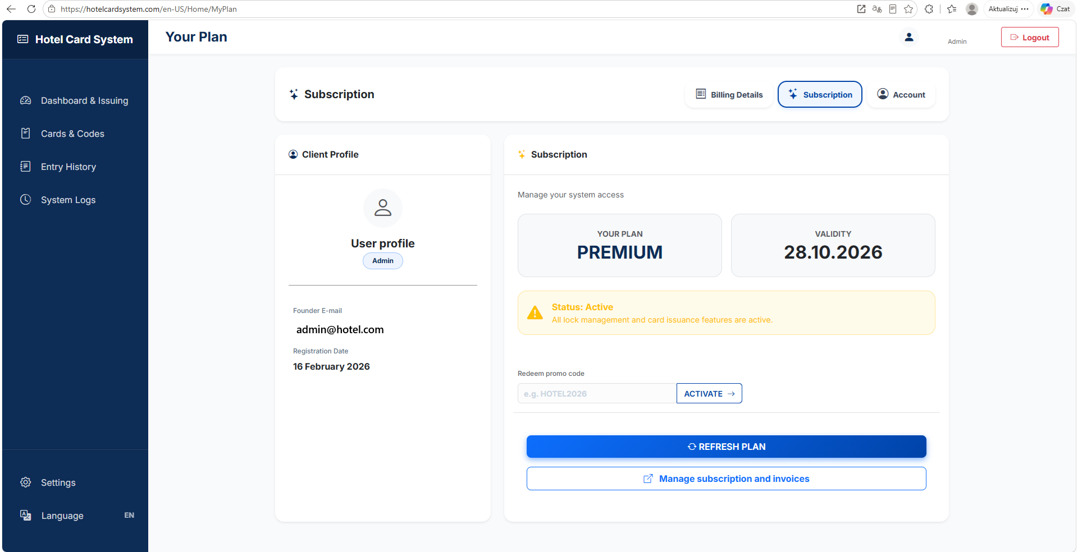Add page to favorites with star icon

click(908, 9)
